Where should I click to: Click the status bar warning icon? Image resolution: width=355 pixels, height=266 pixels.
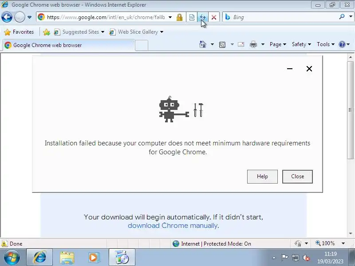point(4,243)
